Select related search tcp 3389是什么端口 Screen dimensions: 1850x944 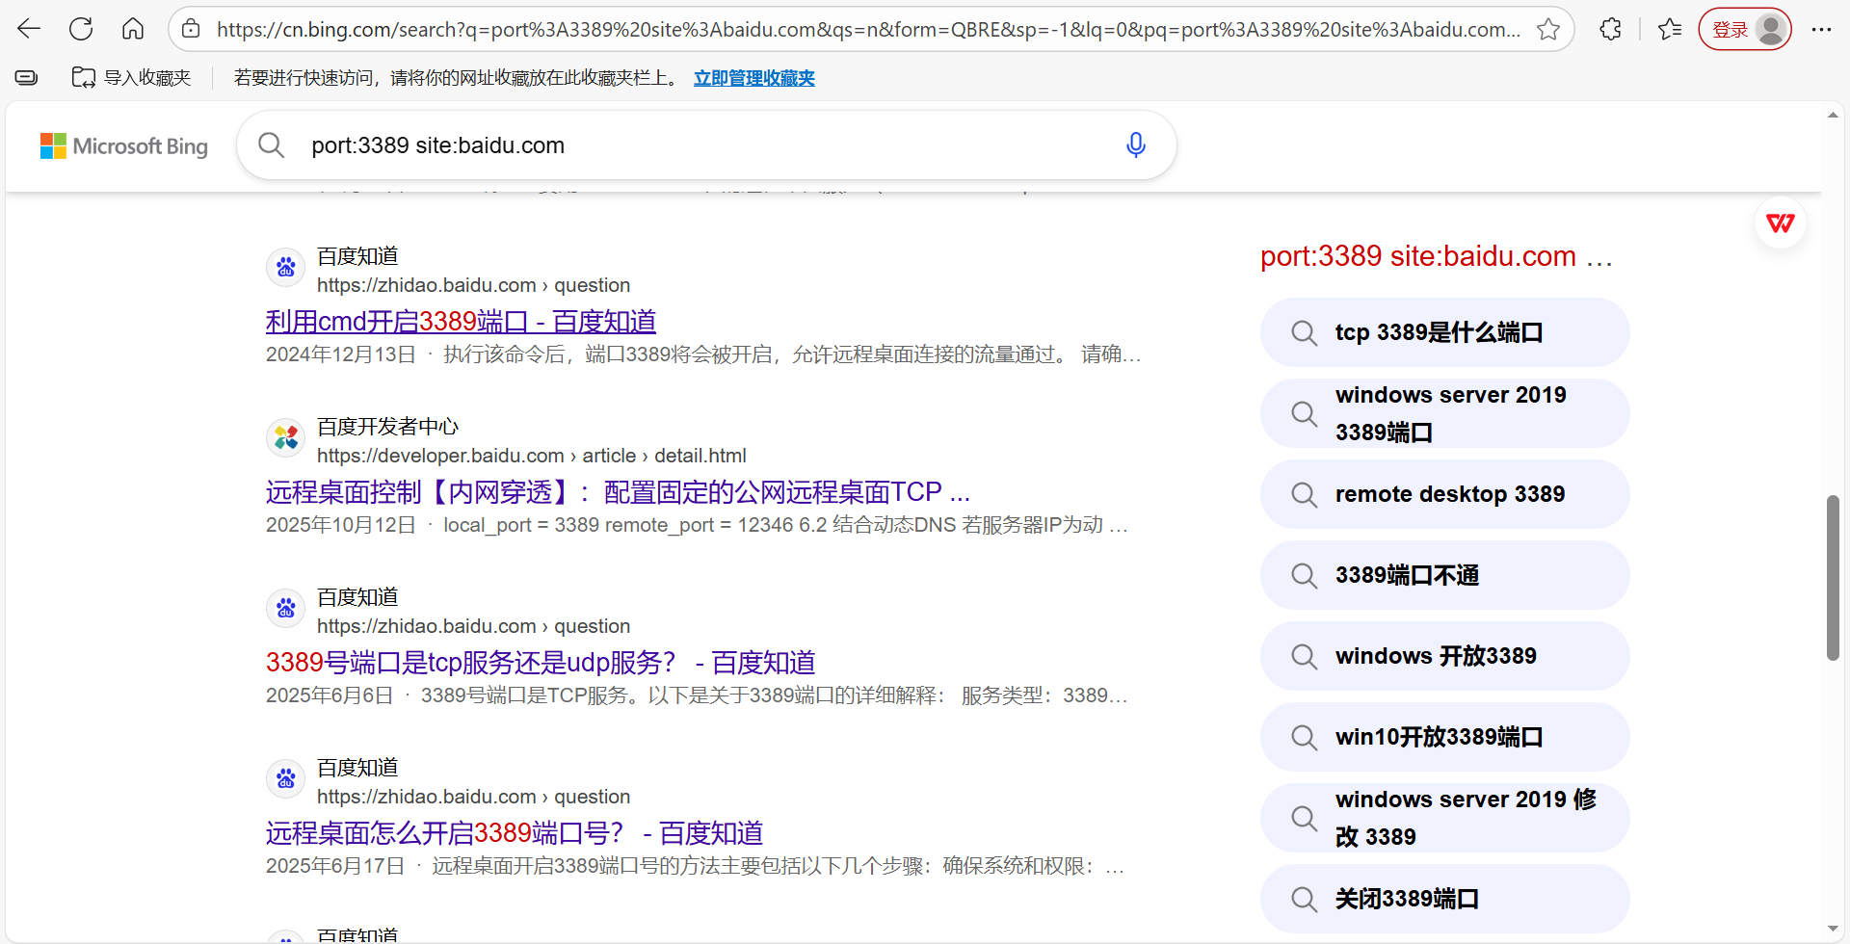click(1444, 332)
